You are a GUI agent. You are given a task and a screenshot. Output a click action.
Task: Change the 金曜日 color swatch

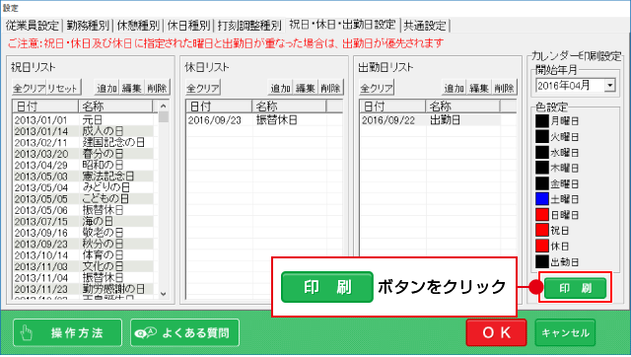[x=542, y=183]
